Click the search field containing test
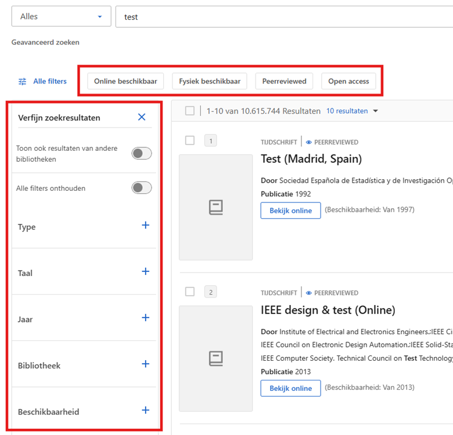 tap(285, 17)
